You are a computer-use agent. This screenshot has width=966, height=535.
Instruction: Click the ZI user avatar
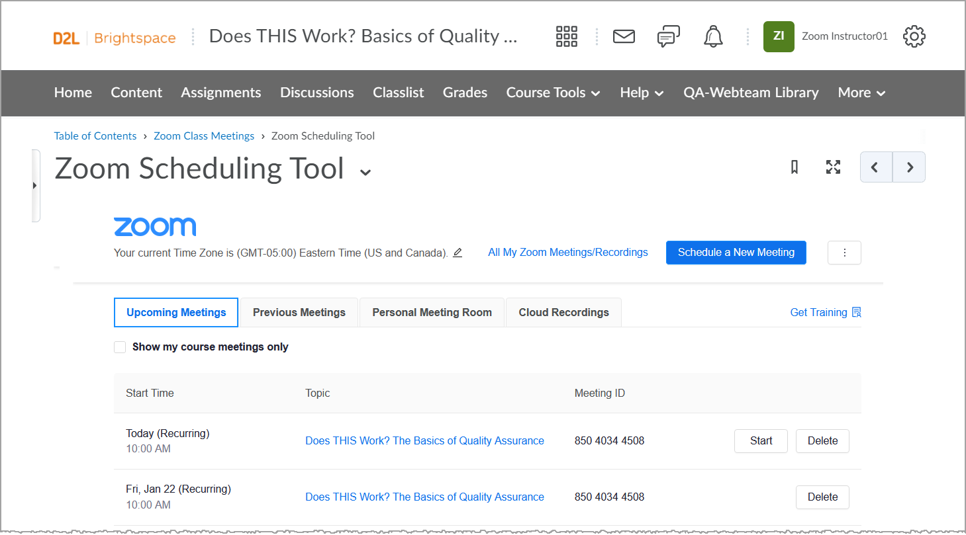(x=779, y=36)
